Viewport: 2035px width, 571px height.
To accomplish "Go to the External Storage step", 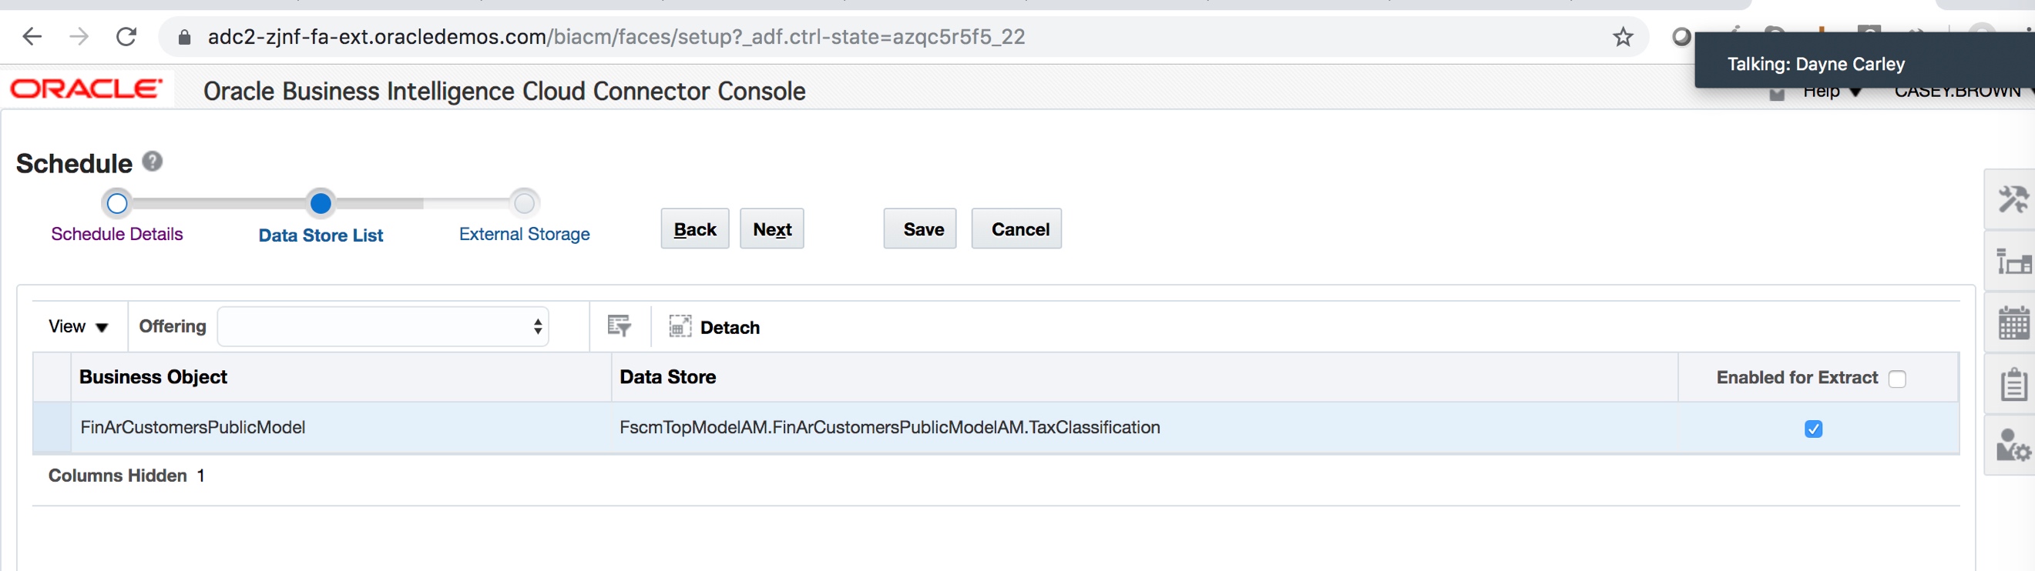I will point(524,203).
